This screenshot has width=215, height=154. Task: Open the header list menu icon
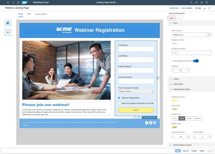[x=207, y=2]
